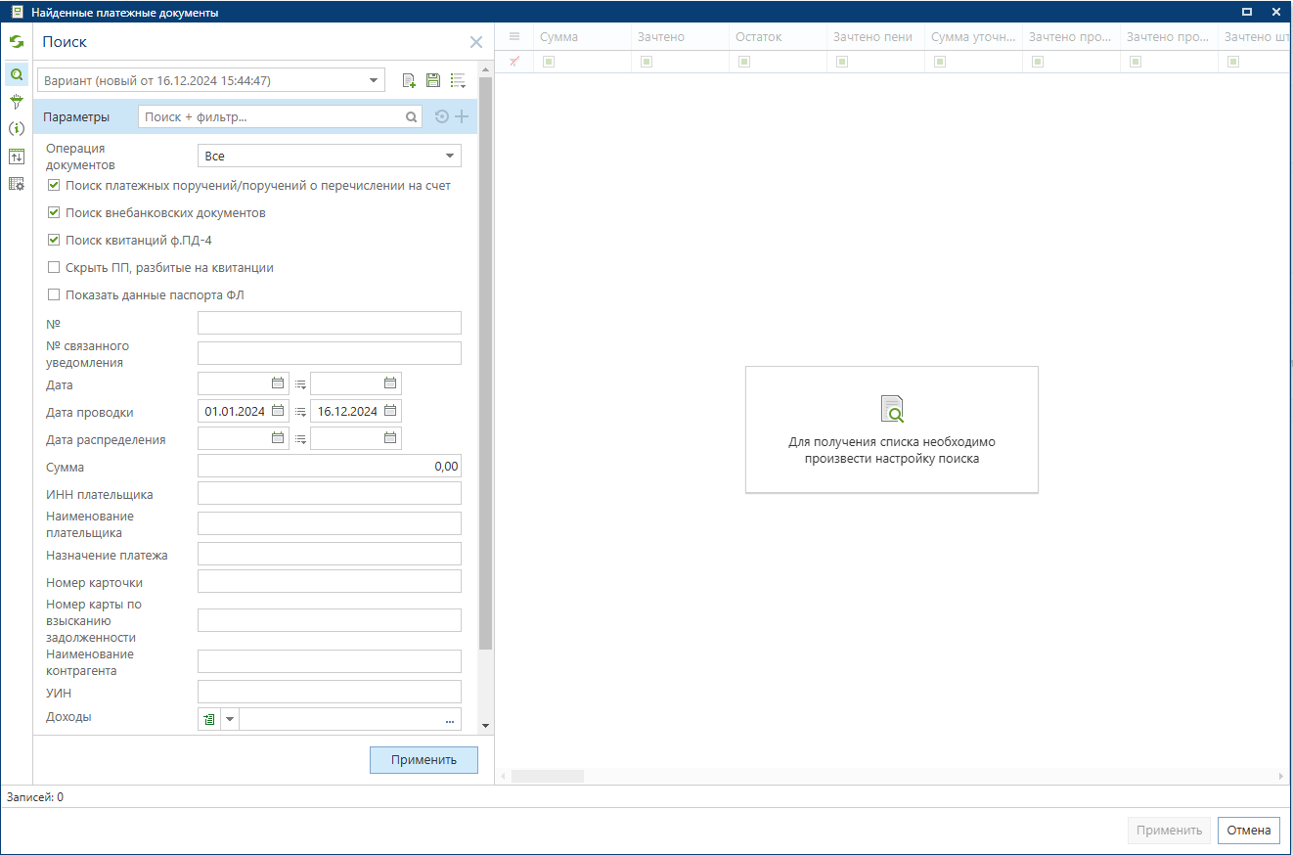Open the calendar for the Дата распределения end field
This screenshot has width=1293, height=855.
point(390,438)
